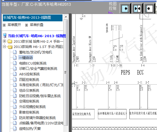Click page icon beside 四驱控制系统
157x132 pixels.
tap(15, 79)
